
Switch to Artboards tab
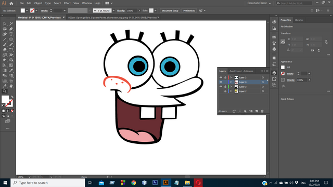[x=248, y=71]
